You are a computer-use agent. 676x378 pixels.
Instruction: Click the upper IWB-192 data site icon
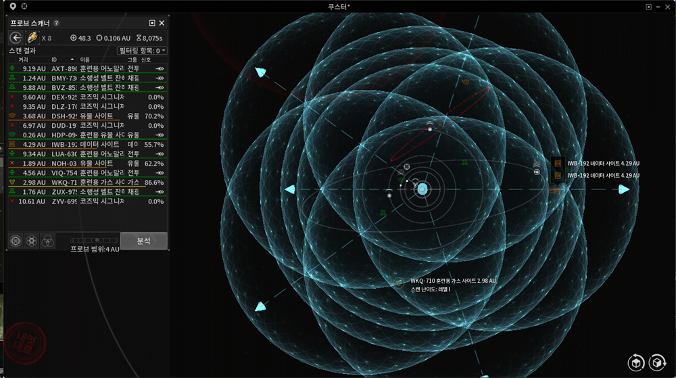[558, 164]
